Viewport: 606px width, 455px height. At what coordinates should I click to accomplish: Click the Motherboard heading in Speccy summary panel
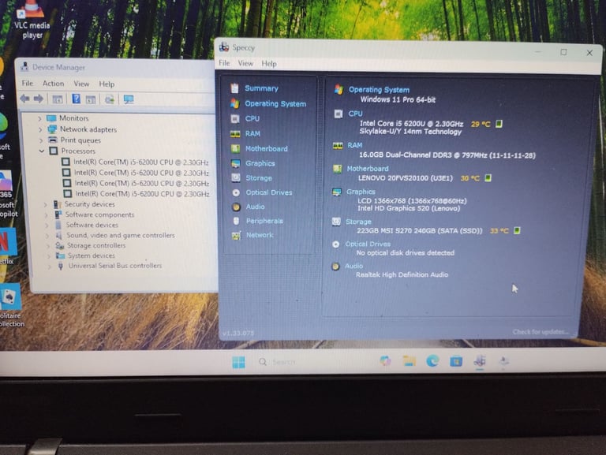[x=368, y=169]
